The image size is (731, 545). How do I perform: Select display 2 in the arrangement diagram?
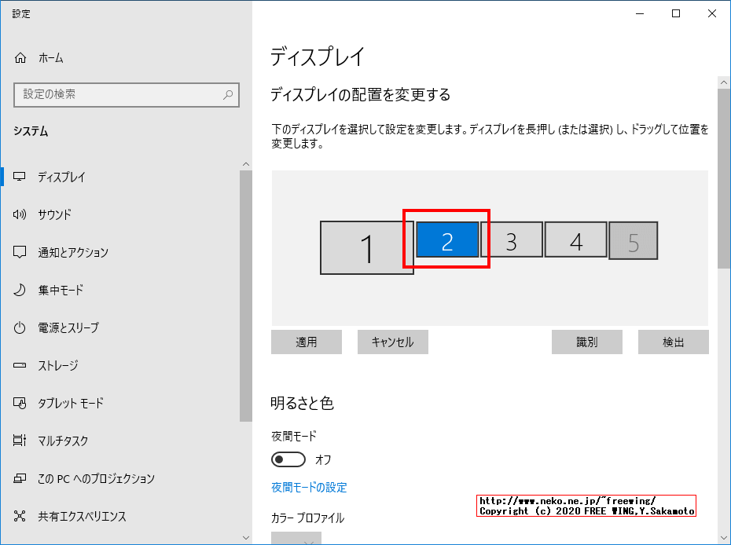point(447,240)
